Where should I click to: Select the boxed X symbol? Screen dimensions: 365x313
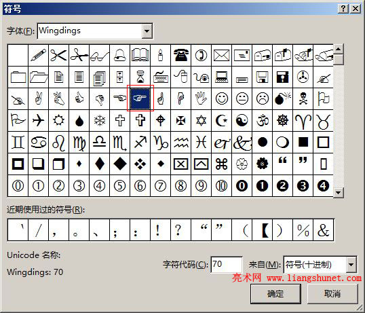click(x=181, y=164)
